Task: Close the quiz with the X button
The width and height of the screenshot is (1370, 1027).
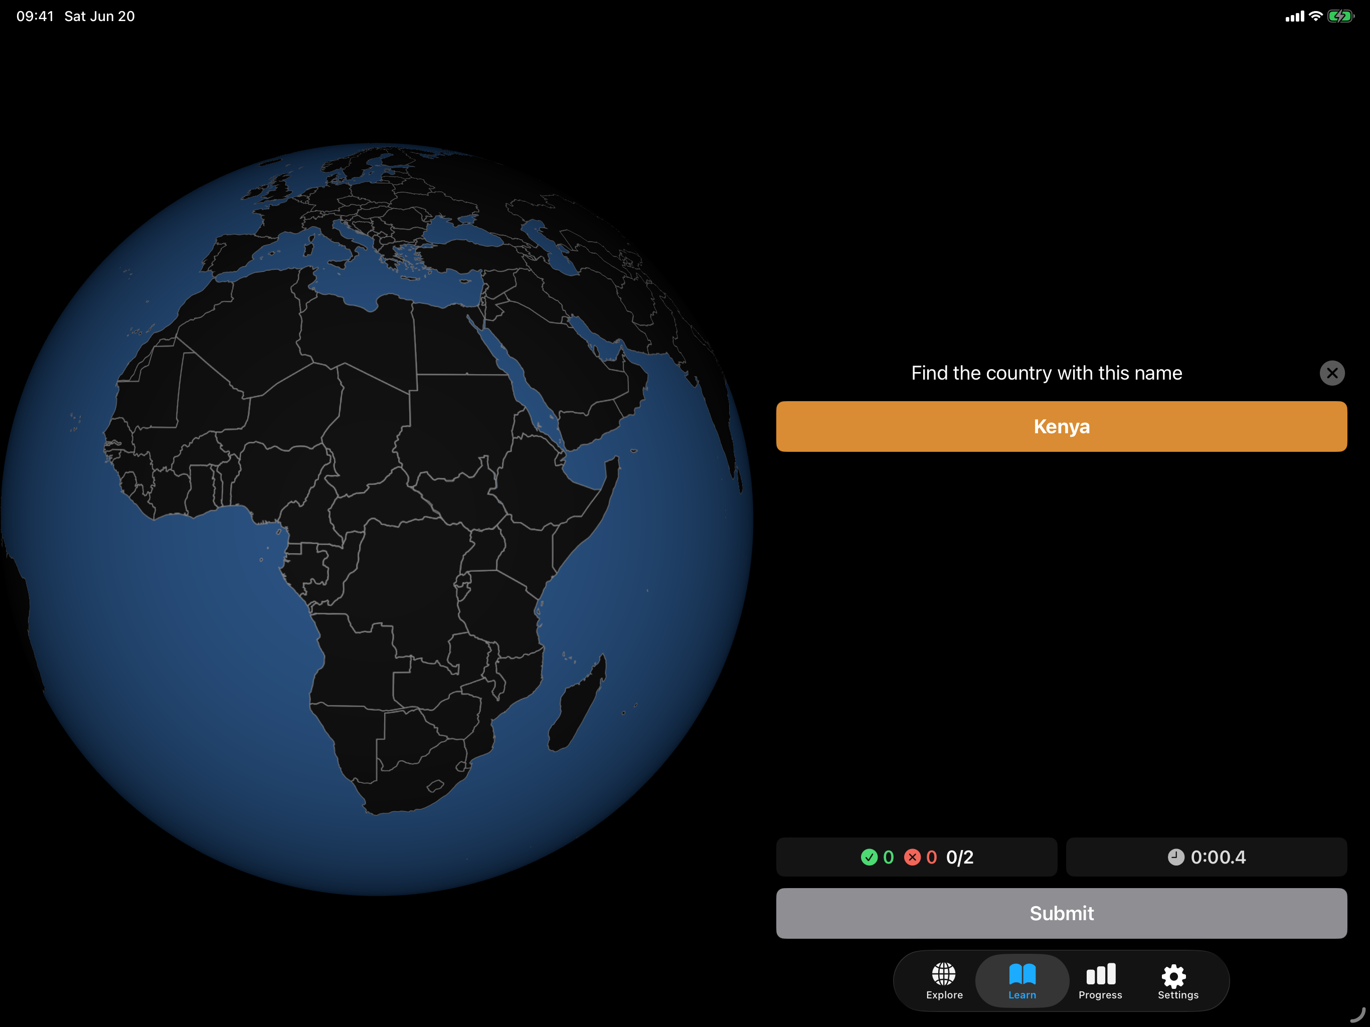Action: [x=1331, y=373]
